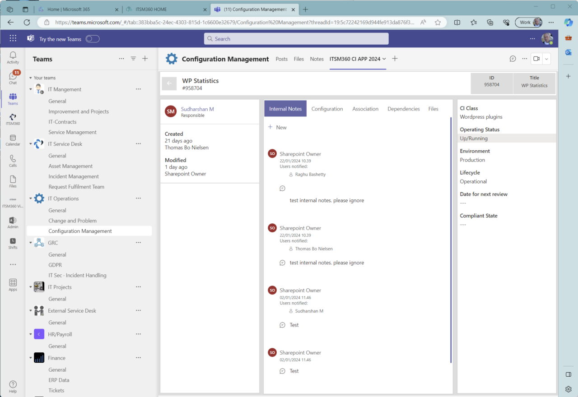578x397 pixels.
Task: Open the Dependencies tab for WP Statistics
Action: pyautogui.click(x=403, y=109)
